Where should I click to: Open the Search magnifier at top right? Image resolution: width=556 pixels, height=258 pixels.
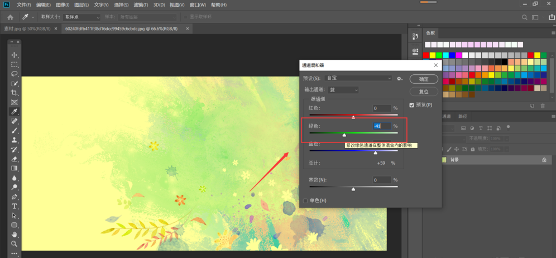524,17
